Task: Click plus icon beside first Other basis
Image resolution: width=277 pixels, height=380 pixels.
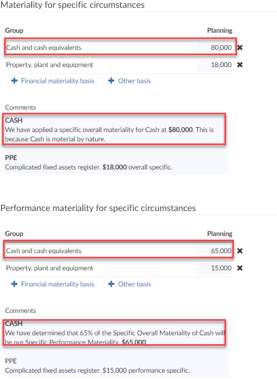Action: point(111,81)
